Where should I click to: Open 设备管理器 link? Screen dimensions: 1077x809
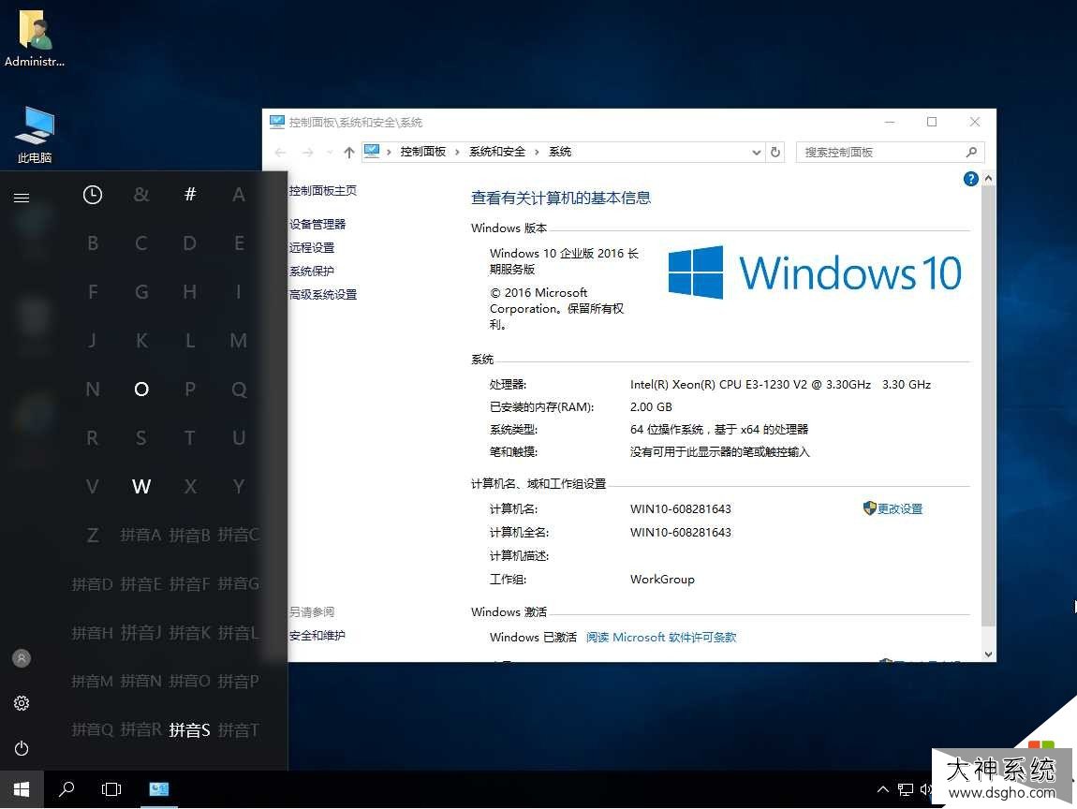click(317, 225)
